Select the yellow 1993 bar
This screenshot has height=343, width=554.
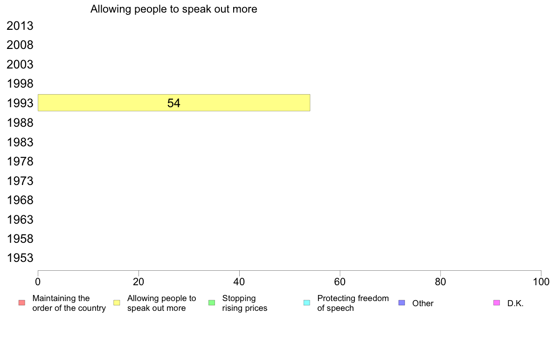pos(174,103)
